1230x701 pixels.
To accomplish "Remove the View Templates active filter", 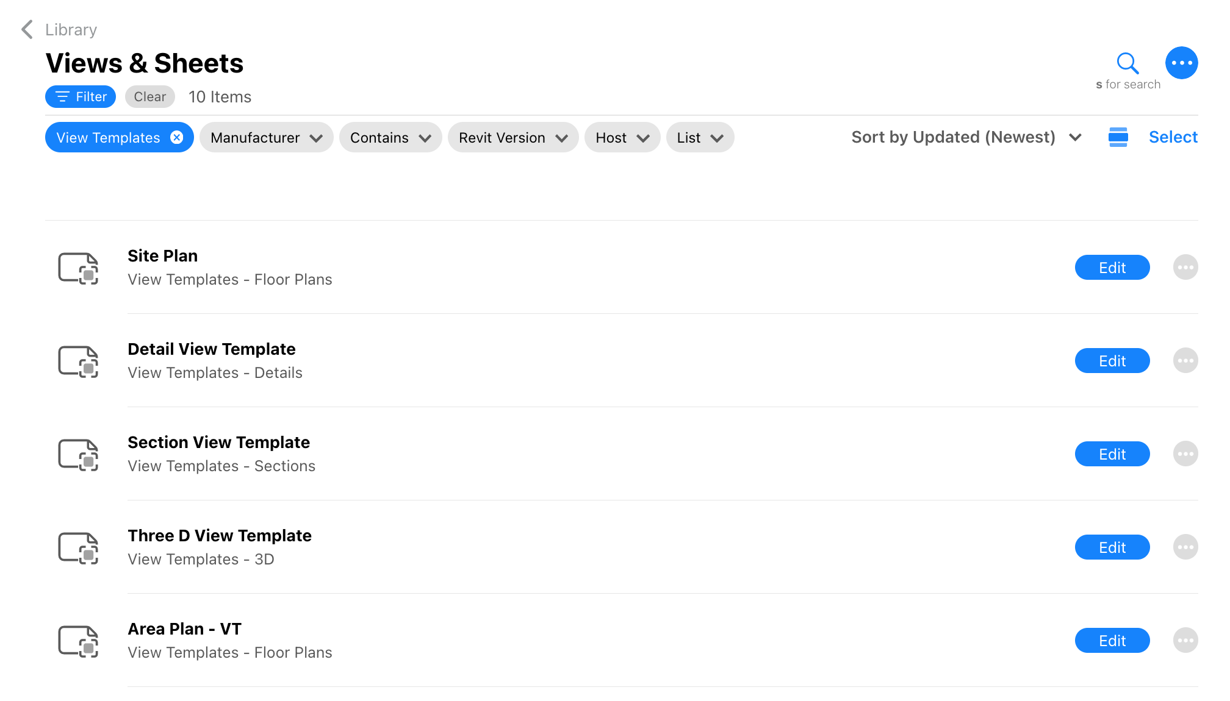I will point(178,138).
